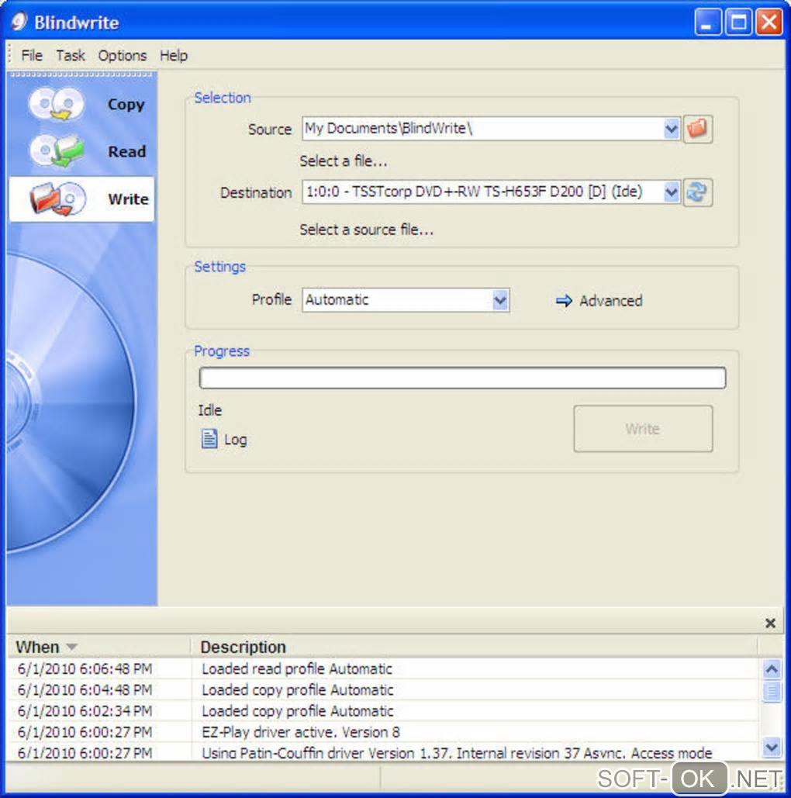This screenshot has height=798, width=791.
Task: Click the log scrollbar up arrow
Action: pyautogui.click(x=772, y=668)
